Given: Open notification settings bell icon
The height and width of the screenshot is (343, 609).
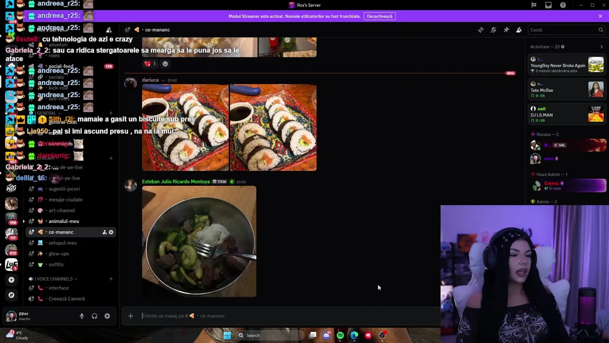Looking at the screenshot, I should point(493,30).
